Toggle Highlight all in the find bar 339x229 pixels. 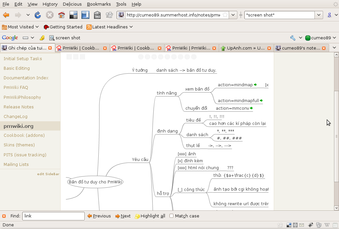coord(150,216)
